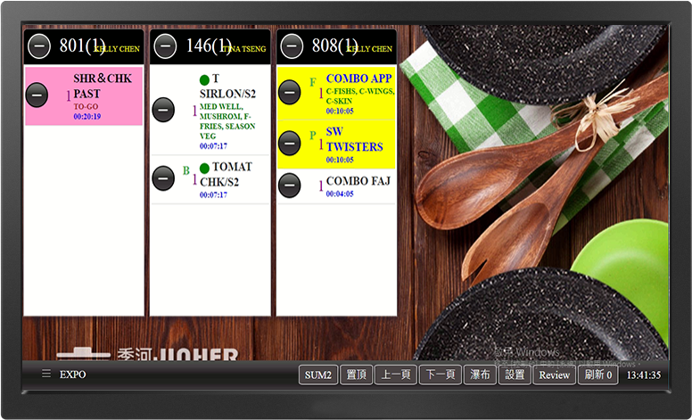This screenshot has height=420, width=692.
Task: Click the 刷新 0 refresh button
Action: click(598, 375)
